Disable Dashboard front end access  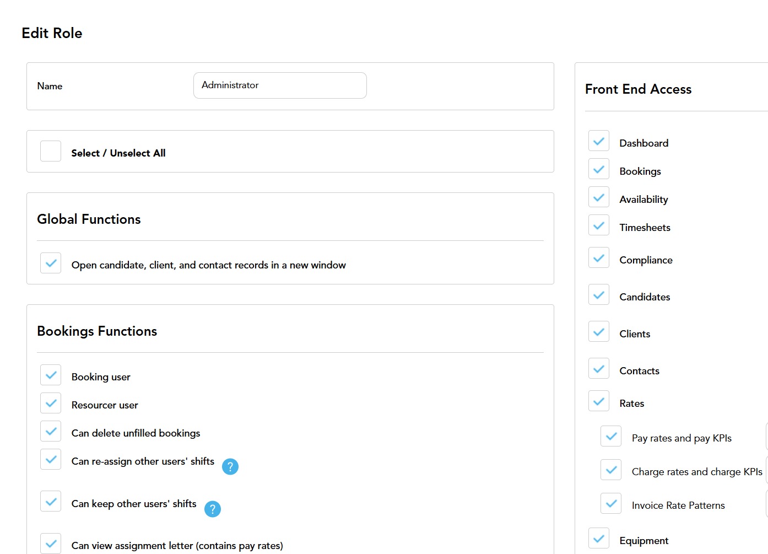click(599, 142)
